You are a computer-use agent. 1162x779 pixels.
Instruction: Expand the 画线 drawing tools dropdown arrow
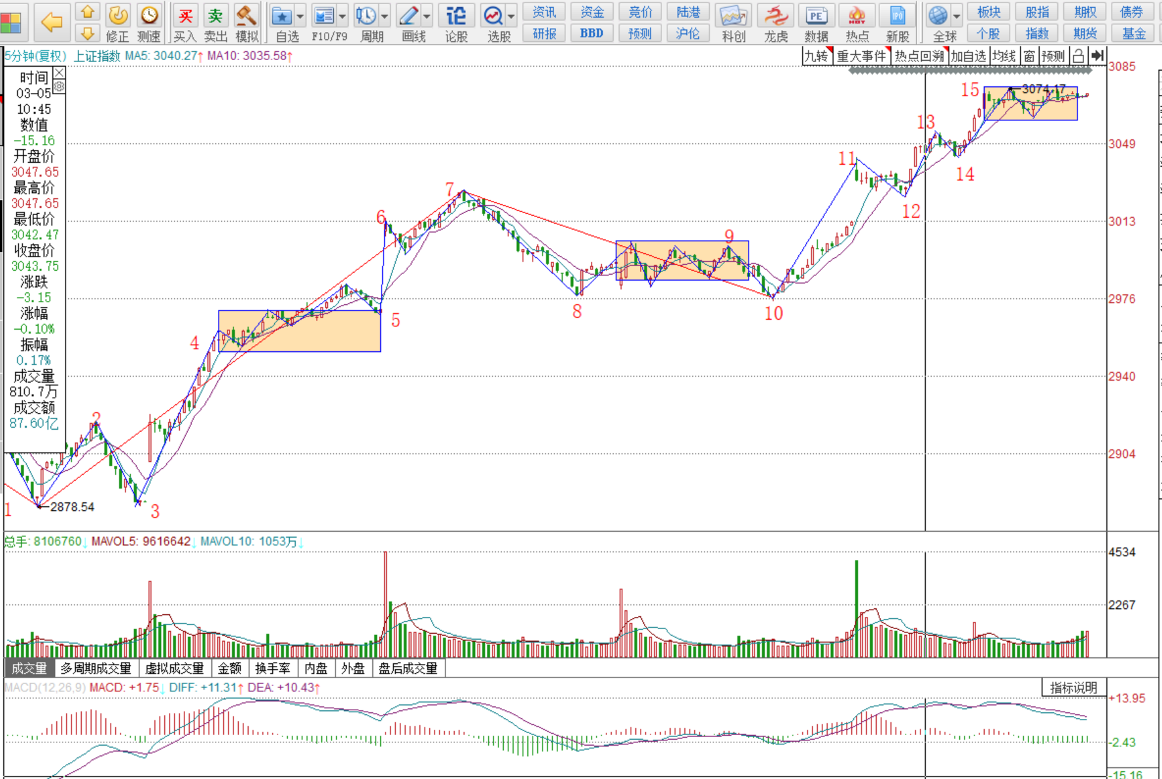(427, 16)
